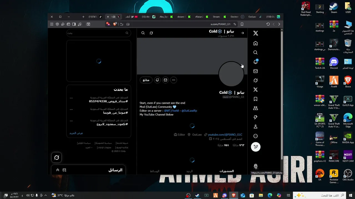Open Home in the X sidebar
This screenshot has height=199, width=355.
pos(255,43)
